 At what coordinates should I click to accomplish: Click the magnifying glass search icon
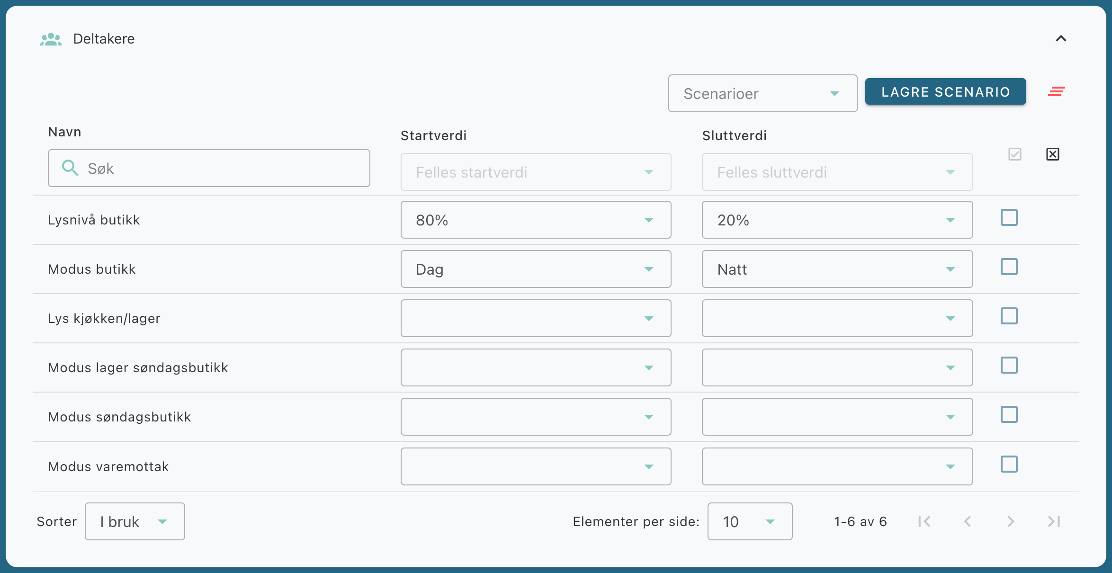(70, 168)
